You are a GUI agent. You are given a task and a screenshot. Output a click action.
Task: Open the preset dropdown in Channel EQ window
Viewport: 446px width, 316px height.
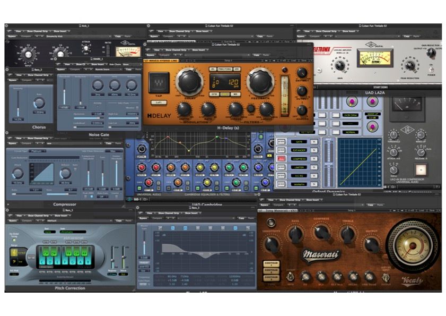(206, 218)
